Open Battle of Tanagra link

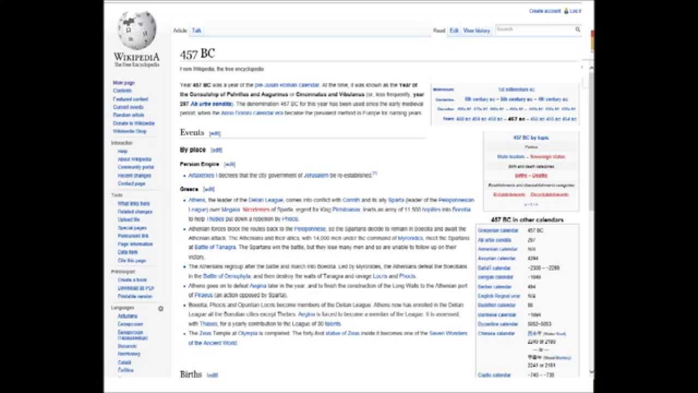(215, 247)
